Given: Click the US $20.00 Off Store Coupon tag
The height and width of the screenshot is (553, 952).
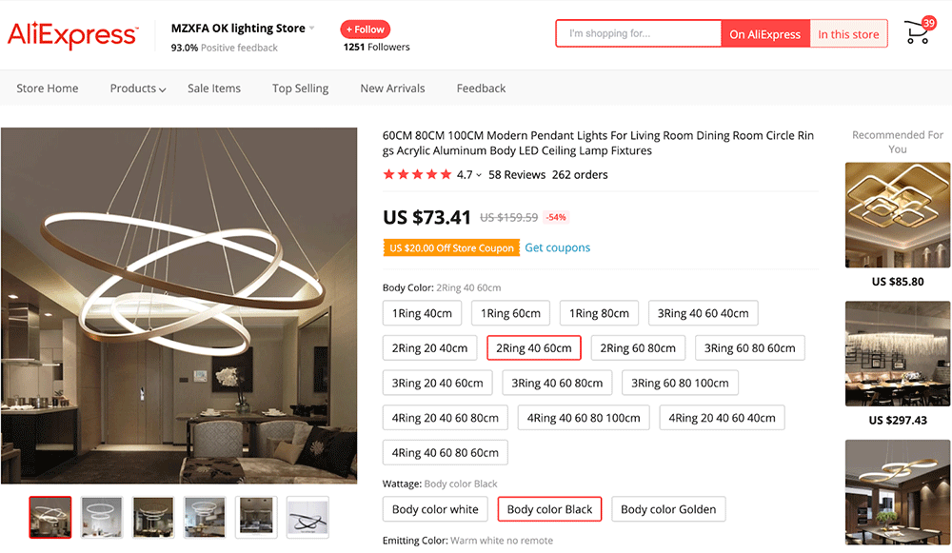Looking at the screenshot, I should 451,247.
